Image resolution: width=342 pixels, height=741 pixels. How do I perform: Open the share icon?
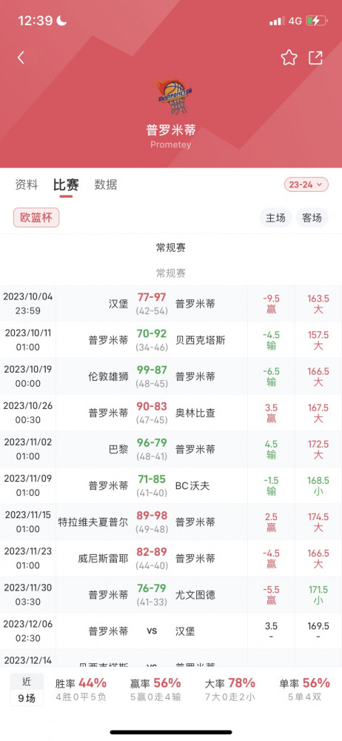coord(315,58)
